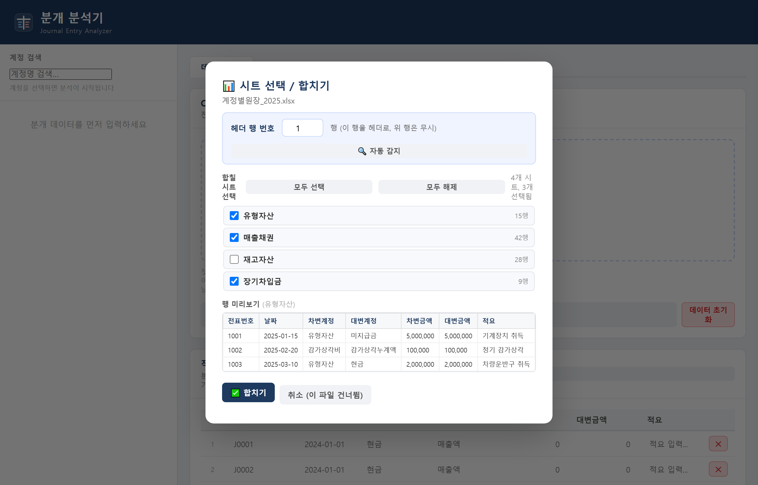
Task: Click the 42행 row count label
Action: point(521,237)
